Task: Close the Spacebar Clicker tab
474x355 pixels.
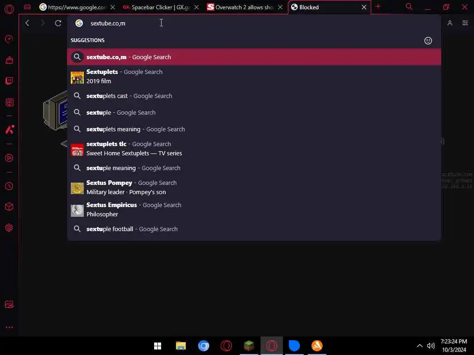Action: click(x=196, y=7)
